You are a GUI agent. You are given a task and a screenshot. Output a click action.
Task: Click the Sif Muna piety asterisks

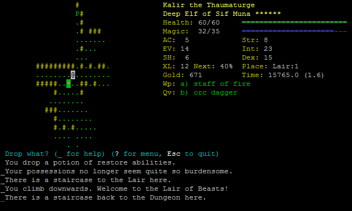click(x=268, y=14)
